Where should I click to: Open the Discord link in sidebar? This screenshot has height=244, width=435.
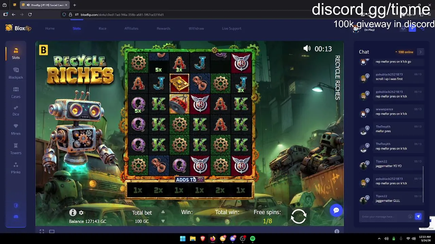pos(16,217)
